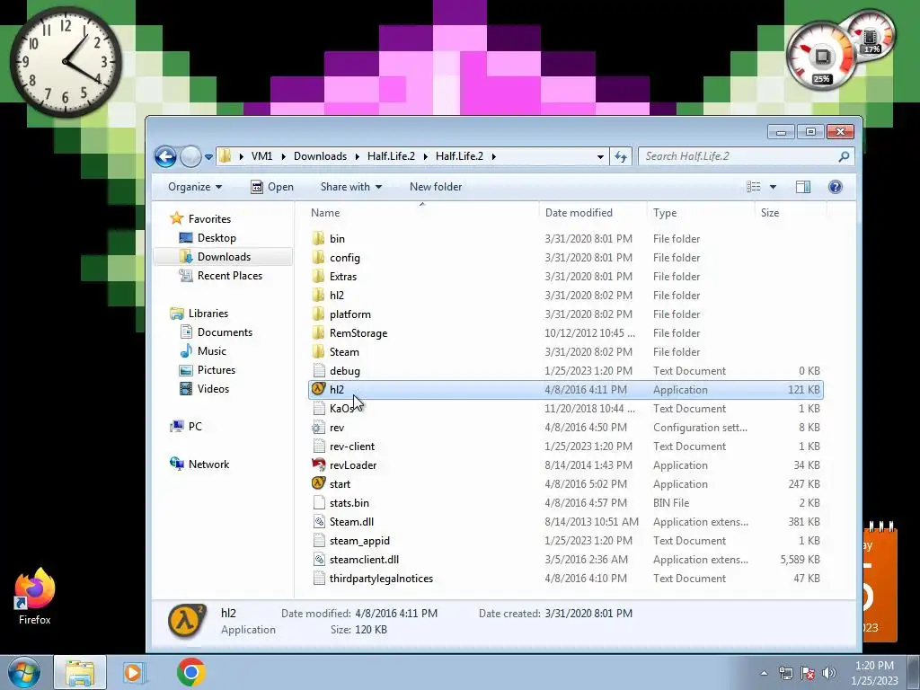
Task: Select Downloads in the address breadcrumb
Action: 320,156
